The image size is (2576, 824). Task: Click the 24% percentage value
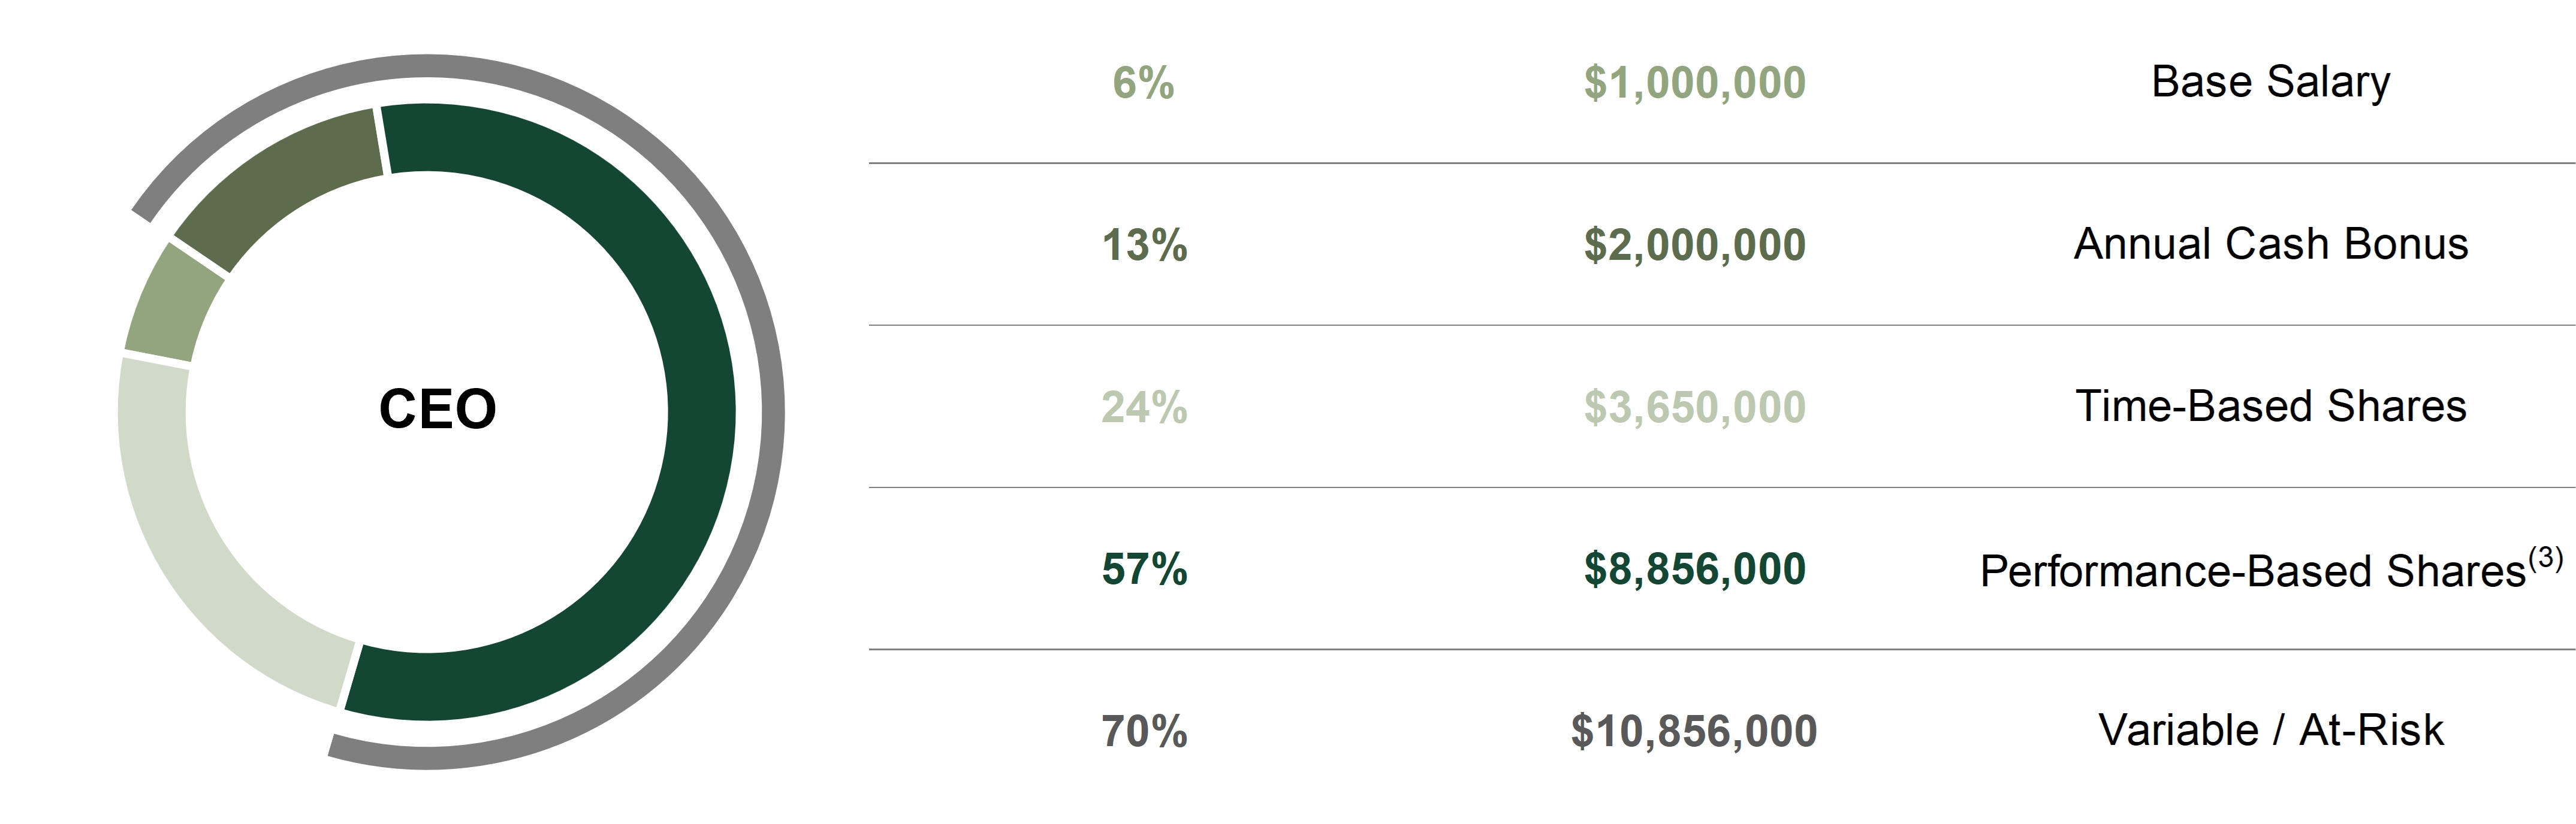pos(1144,407)
